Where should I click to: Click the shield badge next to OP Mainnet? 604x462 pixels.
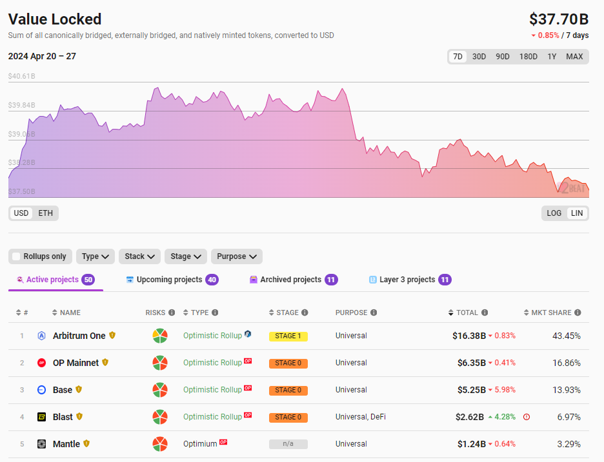pyautogui.click(x=105, y=363)
